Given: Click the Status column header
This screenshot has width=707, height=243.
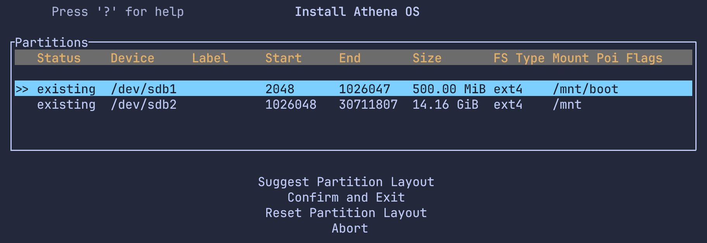Looking at the screenshot, I should pos(59,58).
